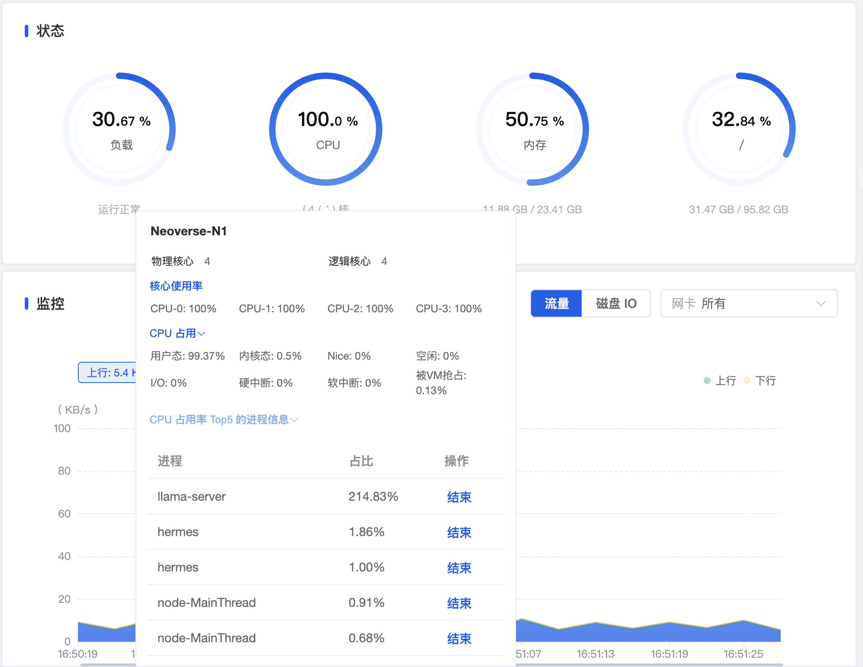This screenshot has height=667, width=863.
Task: Click the 上行 5.4 tooltip label
Action: pos(107,372)
